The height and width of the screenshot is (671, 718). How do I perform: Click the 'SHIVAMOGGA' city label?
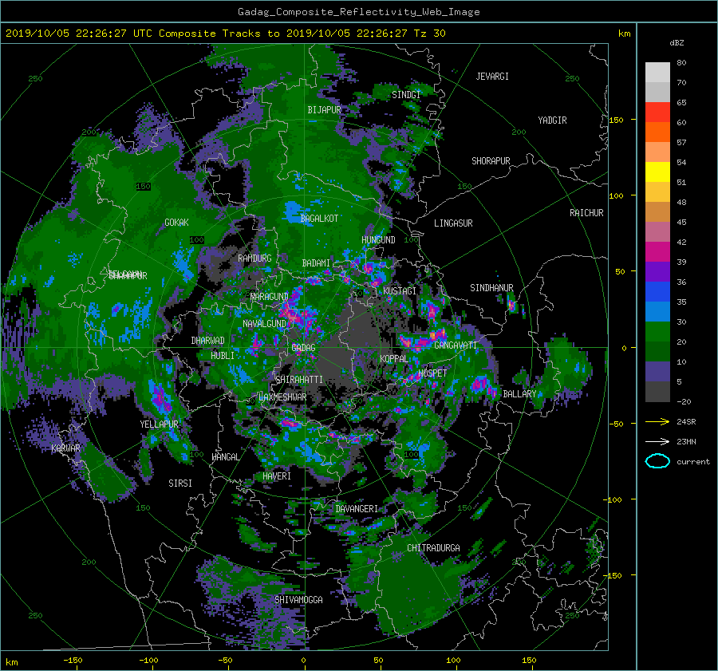(x=298, y=600)
